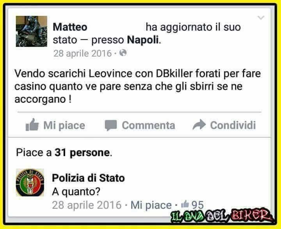Click the Mi piace button text on post
Screen dimensions: 281x229
click(x=64, y=125)
